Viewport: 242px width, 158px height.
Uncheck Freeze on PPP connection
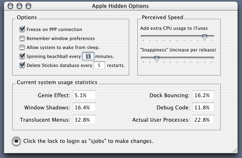pyautogui.click(x=22, y=29)
